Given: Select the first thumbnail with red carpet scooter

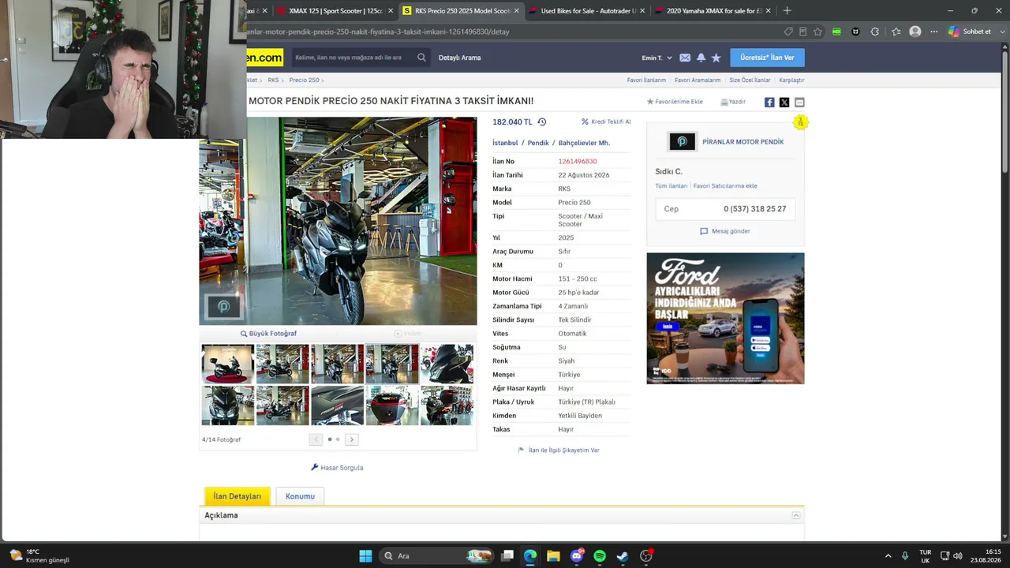Looking at the screenshot, I should click(x=228, y=364).
